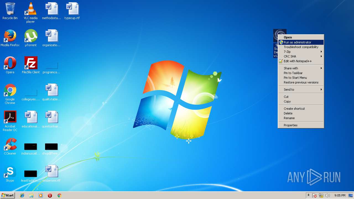Select Troubleshoot compatibility

point(301,47)
